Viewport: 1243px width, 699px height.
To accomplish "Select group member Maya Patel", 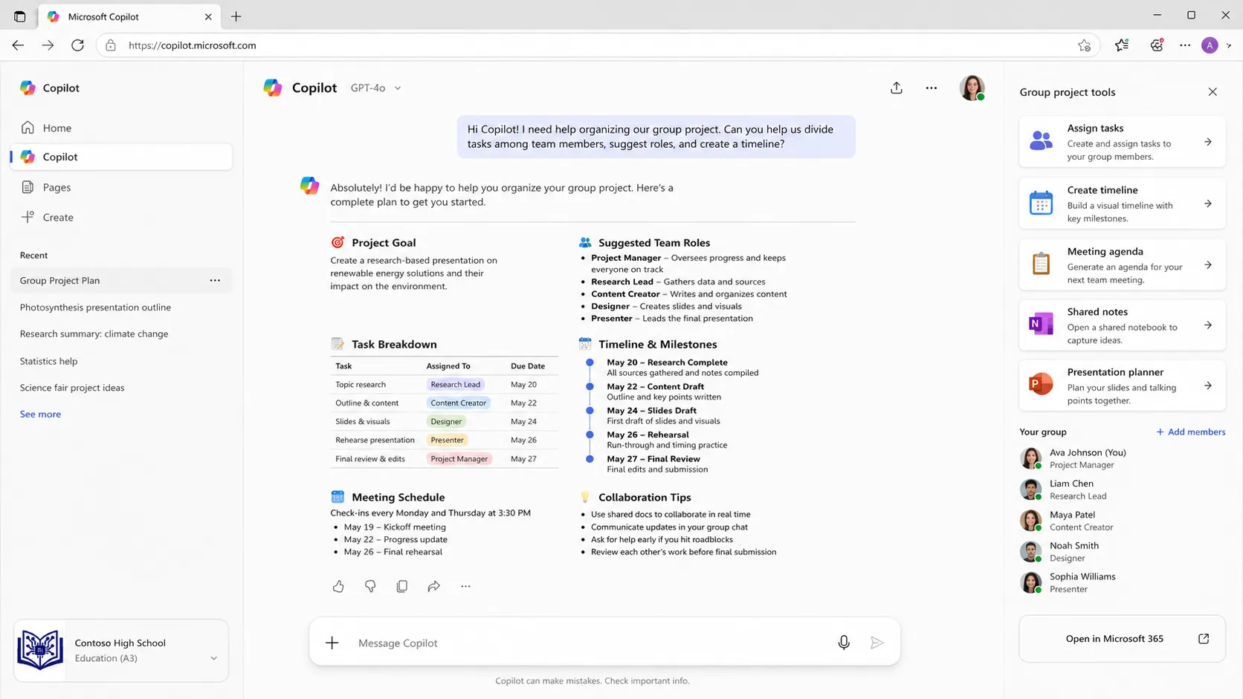I will pyautogui.click(x=1122, y=521).
